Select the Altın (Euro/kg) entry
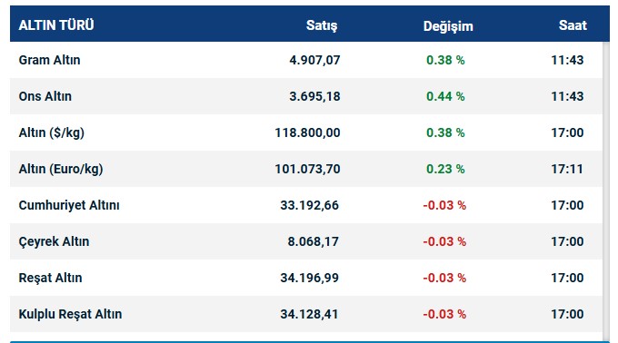The height and width of the screenshot is (343, 618). 61,169
